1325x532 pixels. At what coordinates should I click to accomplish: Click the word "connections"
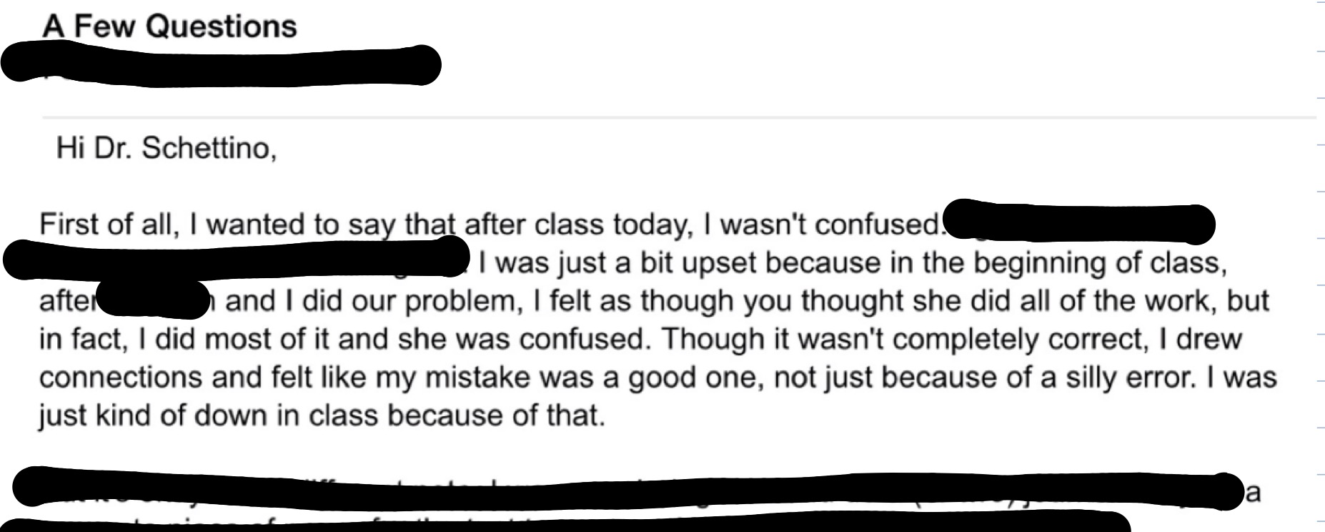coord(121,377)
